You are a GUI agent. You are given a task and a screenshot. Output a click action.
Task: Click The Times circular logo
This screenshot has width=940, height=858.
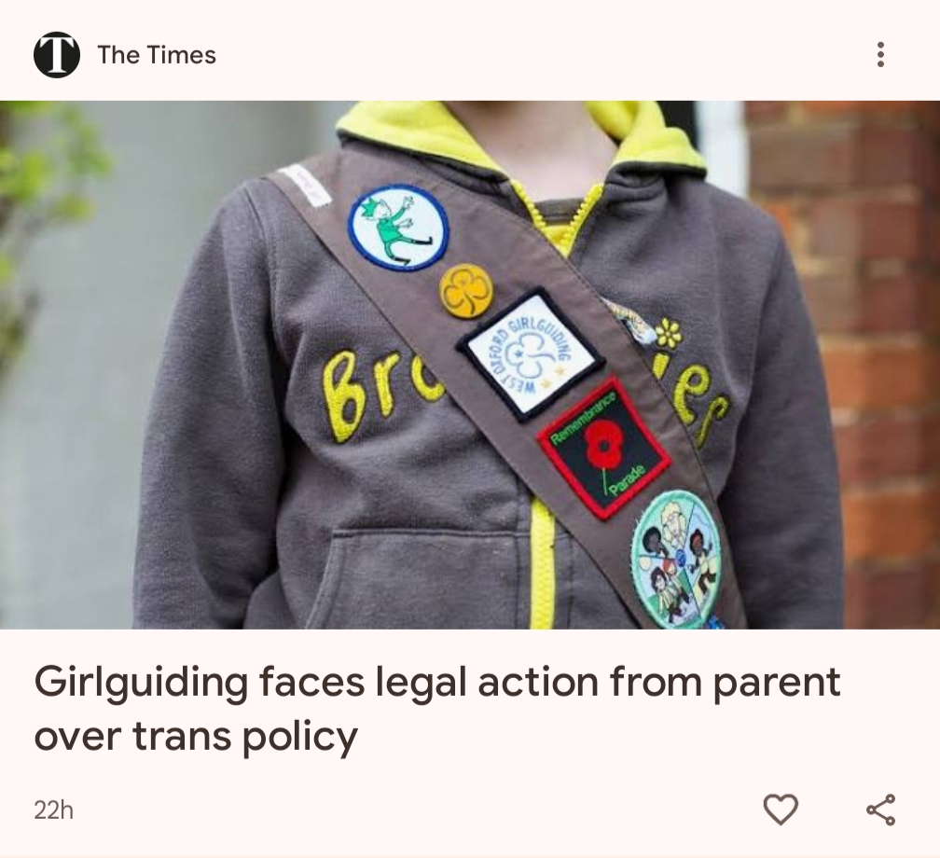pyautogui.click(x=56, y=55)
